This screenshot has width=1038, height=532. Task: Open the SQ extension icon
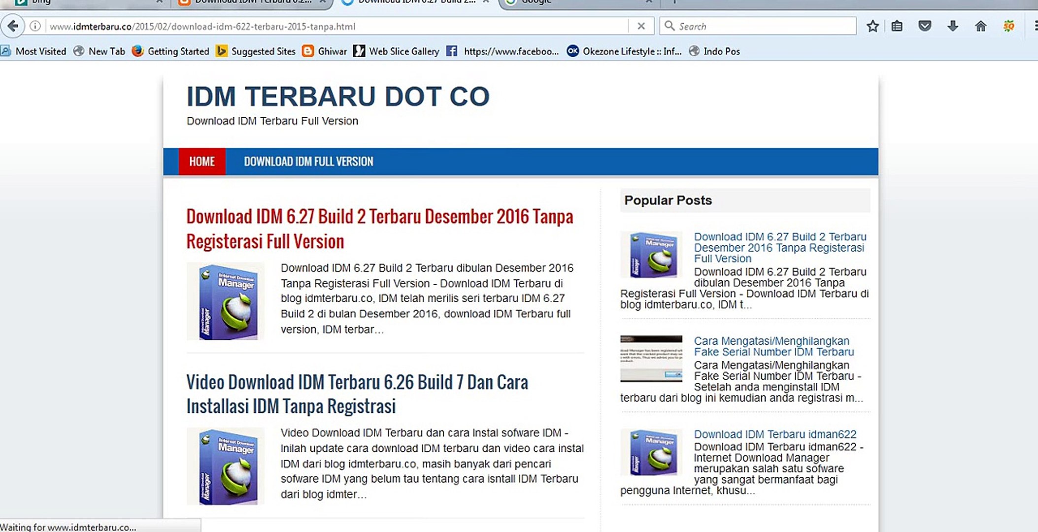1008,26
